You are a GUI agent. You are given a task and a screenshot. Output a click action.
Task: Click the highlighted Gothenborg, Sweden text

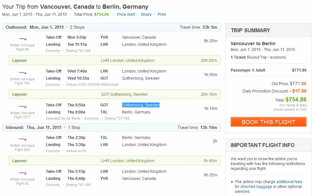(x=141, y=105)
